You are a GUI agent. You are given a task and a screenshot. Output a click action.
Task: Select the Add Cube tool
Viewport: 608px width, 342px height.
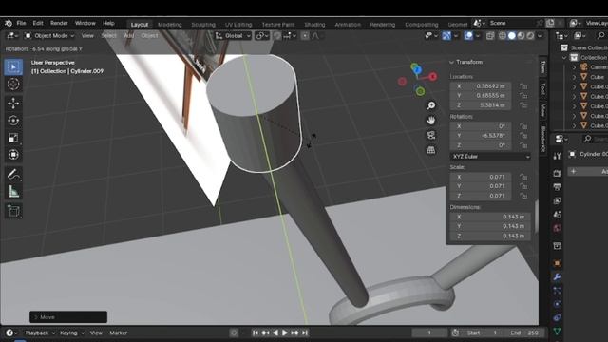pyautogui.click(x=13, y=211)
